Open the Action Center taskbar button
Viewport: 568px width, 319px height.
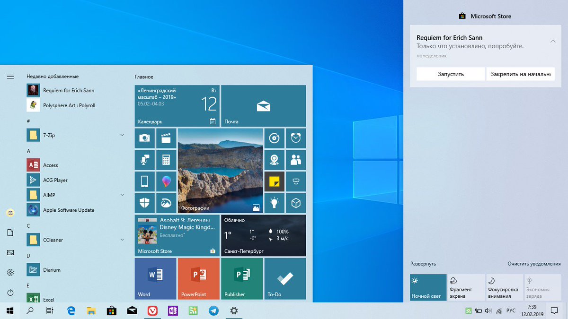[x=553, y=310]
